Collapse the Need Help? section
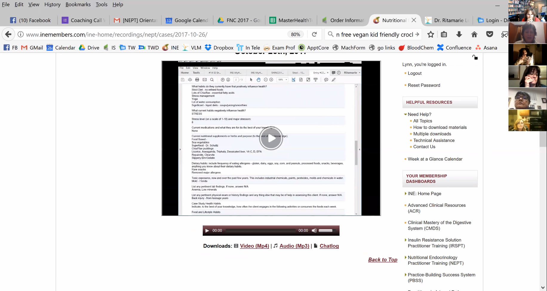The image size is (547, 291). point(405,114)
